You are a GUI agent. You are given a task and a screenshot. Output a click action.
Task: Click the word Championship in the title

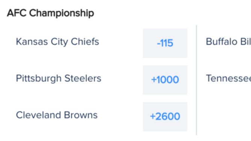pyautogui.click(x=62, y=13)
